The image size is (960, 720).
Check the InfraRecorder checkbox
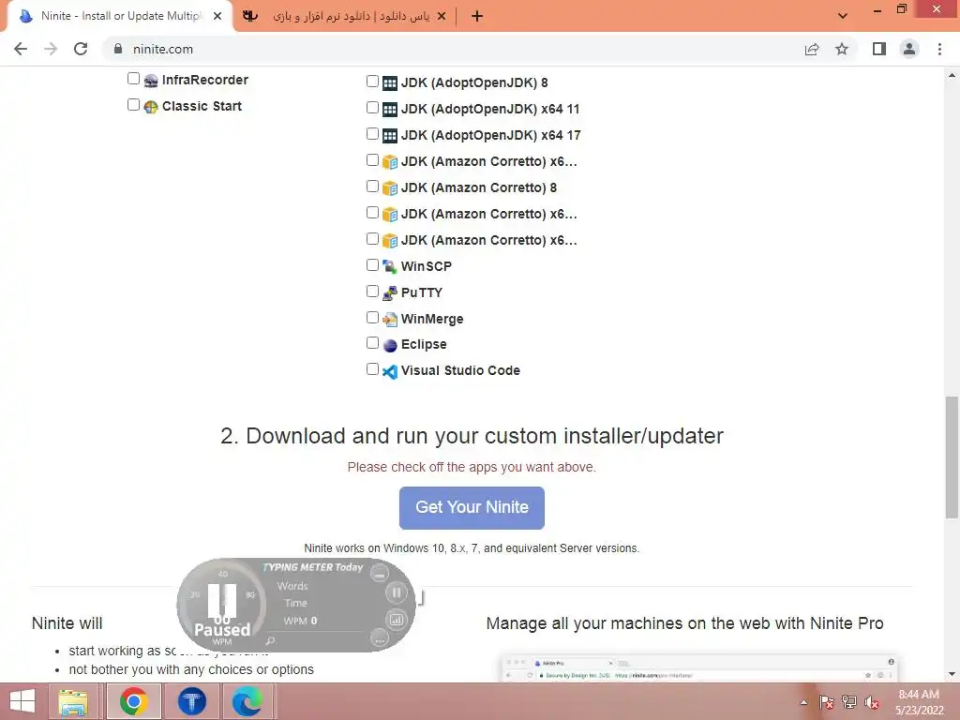pyautogui.click(x=133, y=79)
